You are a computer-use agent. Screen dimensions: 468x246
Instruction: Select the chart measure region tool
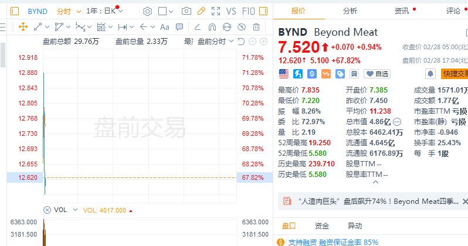click(x=101, y=27)
